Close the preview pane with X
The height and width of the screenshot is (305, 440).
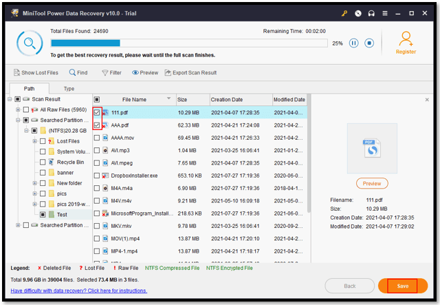click(427, 100)
